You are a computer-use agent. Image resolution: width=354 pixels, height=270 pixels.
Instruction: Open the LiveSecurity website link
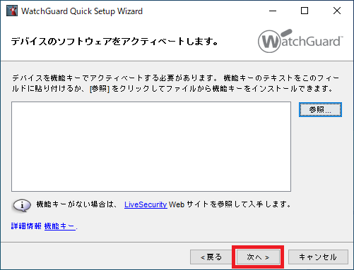[146, 204]
